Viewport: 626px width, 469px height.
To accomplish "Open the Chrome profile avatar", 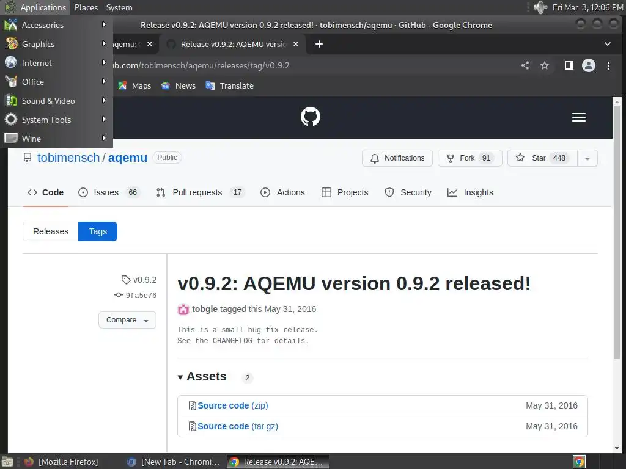I will click(x=589, y=65).
